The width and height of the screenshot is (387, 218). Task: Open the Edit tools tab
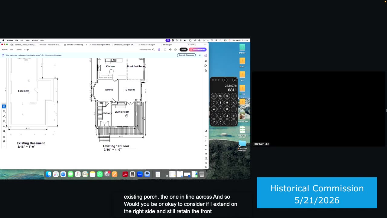(12, 50)
